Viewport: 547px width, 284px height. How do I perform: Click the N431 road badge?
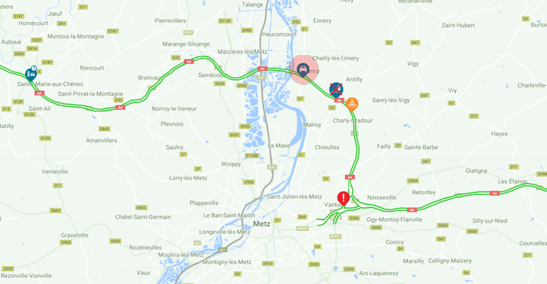(336, 237)
